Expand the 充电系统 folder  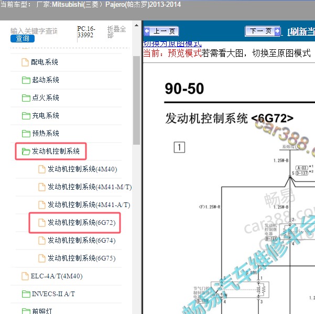[46, 115]
